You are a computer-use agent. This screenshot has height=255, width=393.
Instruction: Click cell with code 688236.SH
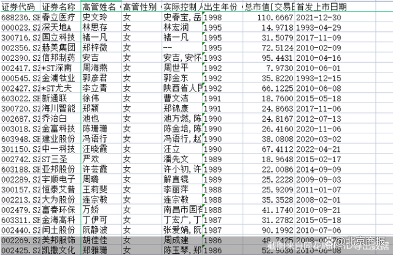click(20, 17)
